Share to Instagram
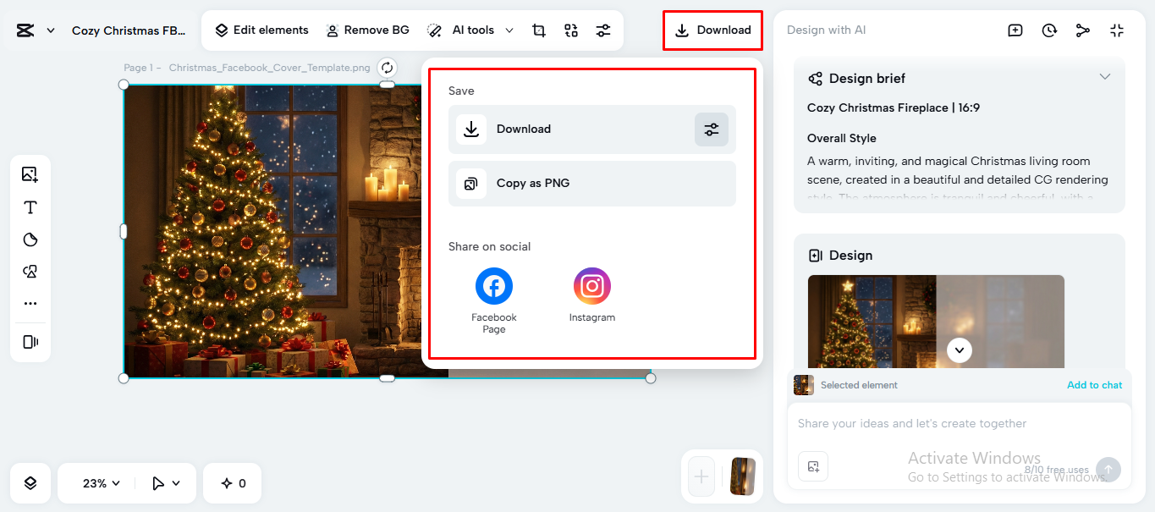 pyautogui.click(x=592, y=295)
